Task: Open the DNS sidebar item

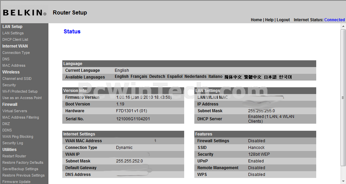Action: (x=6, y=59)
